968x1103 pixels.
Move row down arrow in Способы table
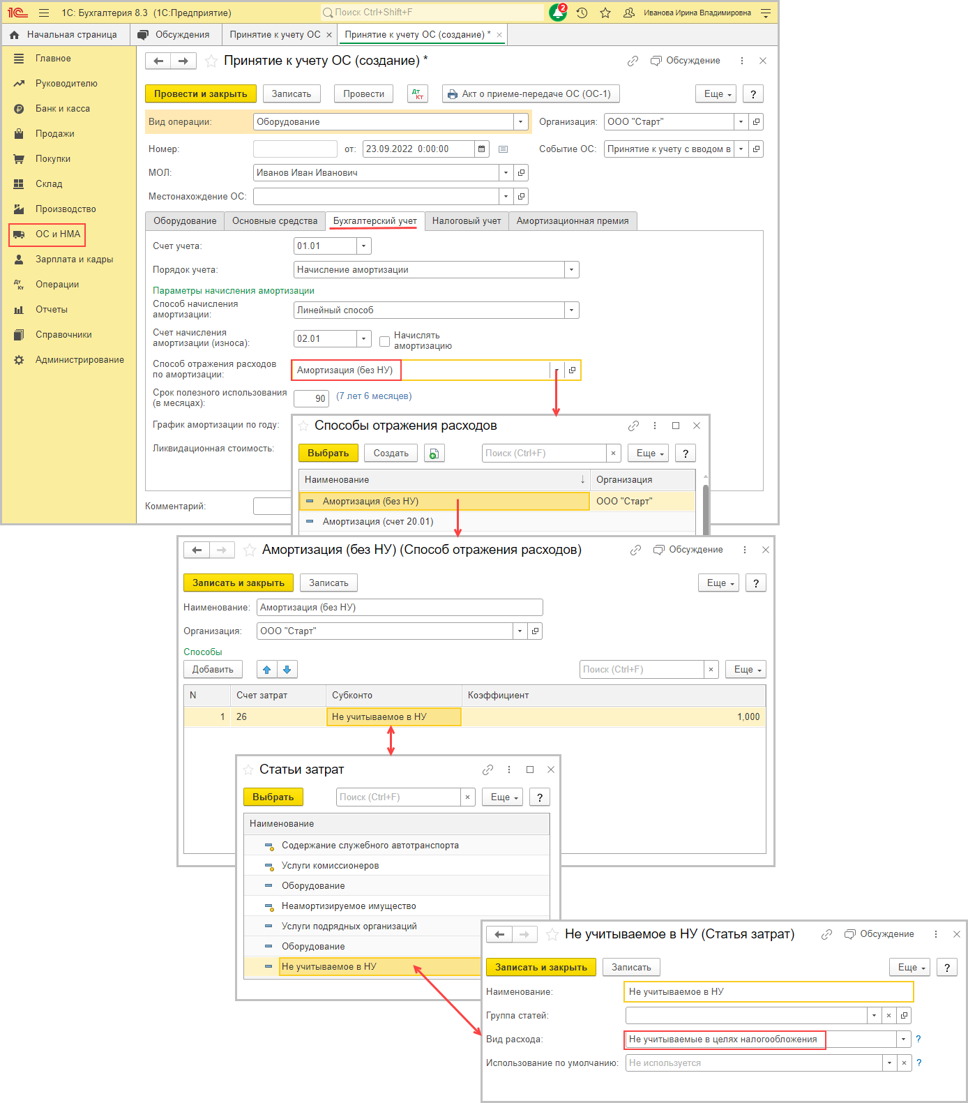click(287, 670)
